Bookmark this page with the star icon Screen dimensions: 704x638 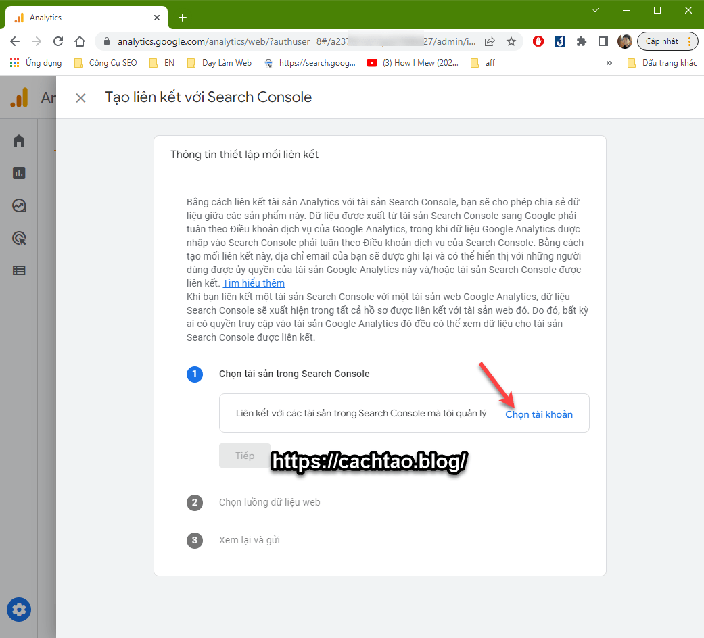pos(511,41)
